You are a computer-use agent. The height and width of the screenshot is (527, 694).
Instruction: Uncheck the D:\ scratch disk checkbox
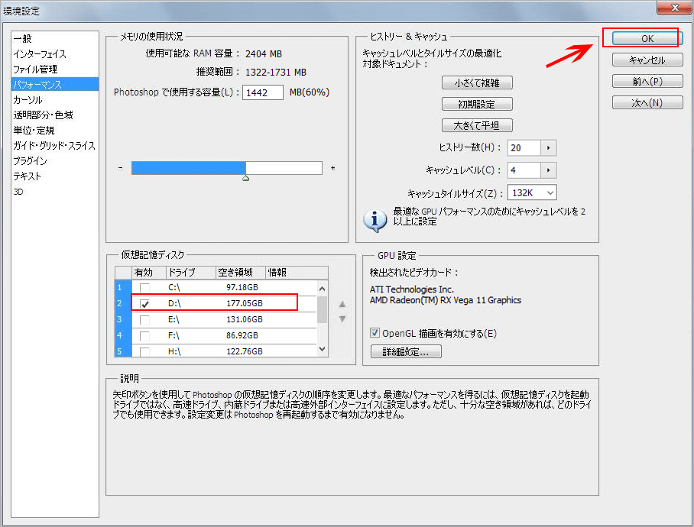coord(144,303)
